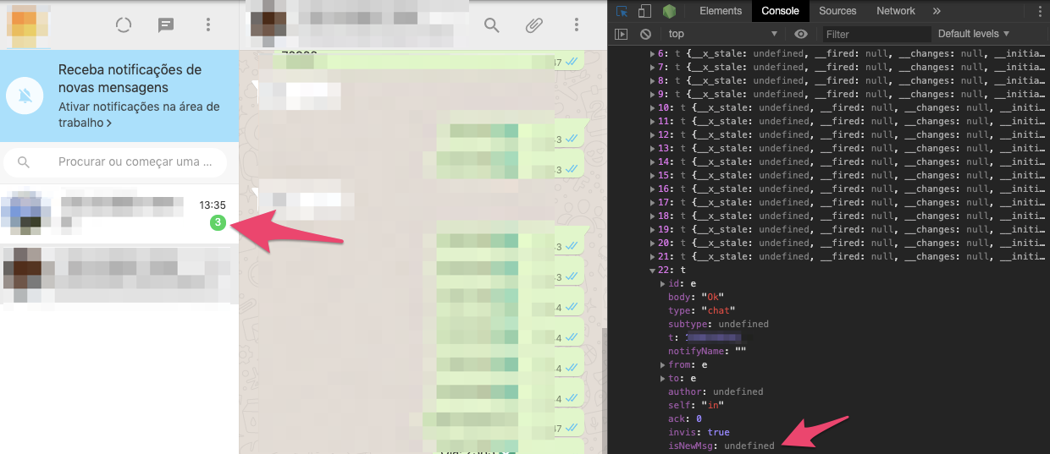This screenshot has height=454, width=1050.
Task: Click the 'ack: 0' property line
Action: click(685, 419)
